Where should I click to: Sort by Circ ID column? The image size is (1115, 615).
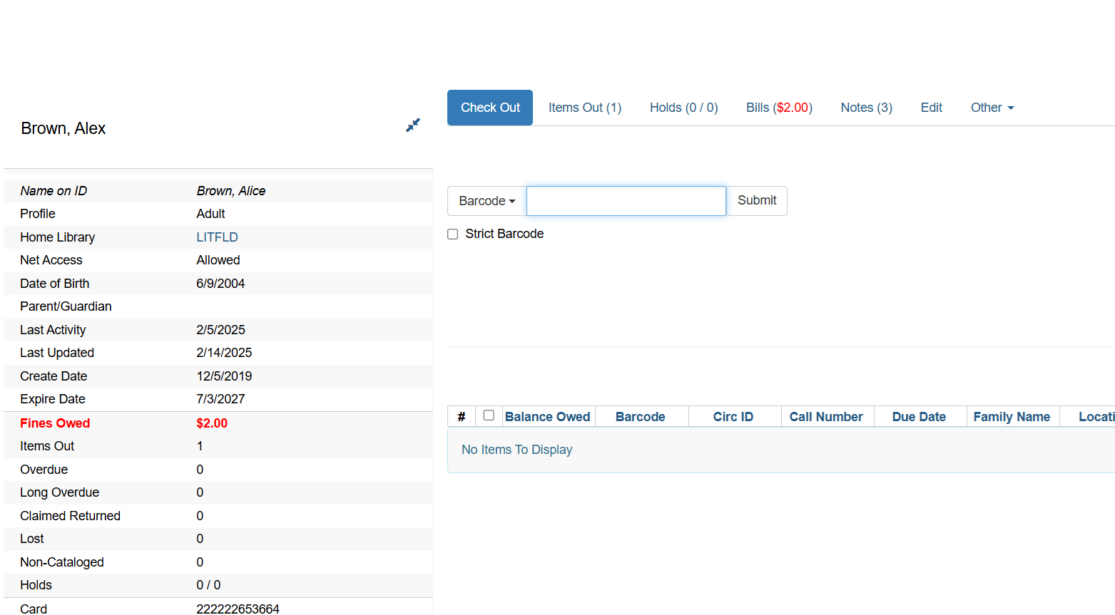(x=733, y=417)
